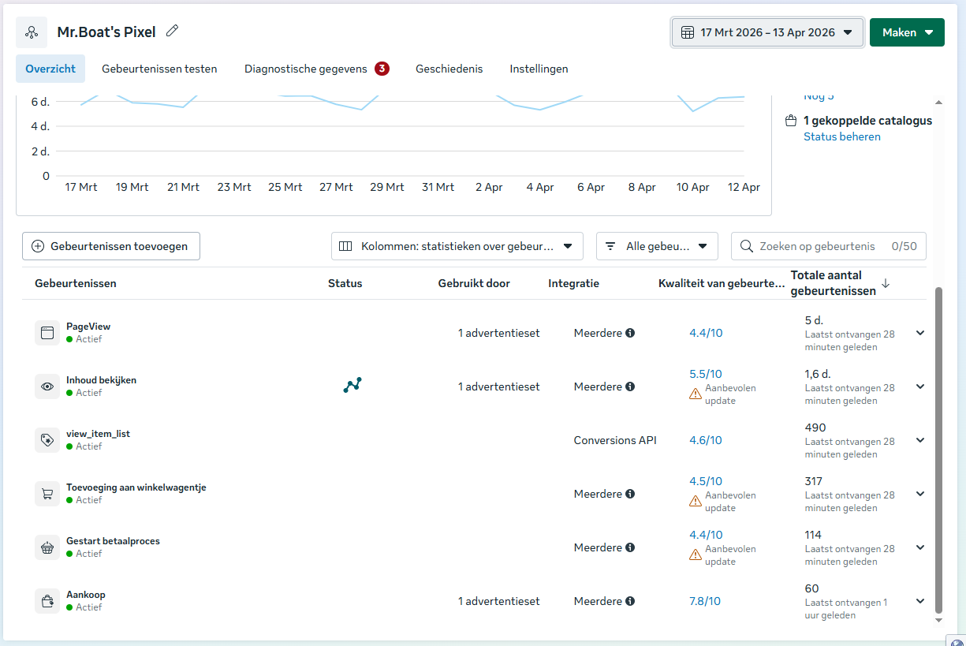Click the info icon for Gestart betaalproces integration
The width and height of the screenshot is (966, 646).
[630, 547]
